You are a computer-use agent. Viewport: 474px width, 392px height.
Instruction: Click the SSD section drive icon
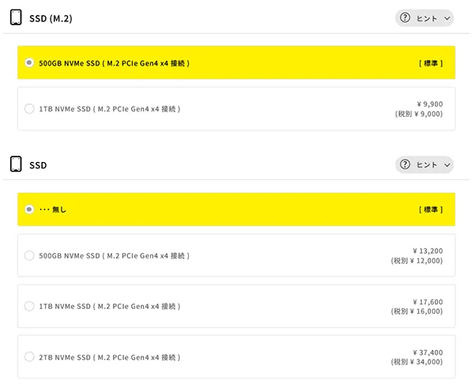pos(16,164)
